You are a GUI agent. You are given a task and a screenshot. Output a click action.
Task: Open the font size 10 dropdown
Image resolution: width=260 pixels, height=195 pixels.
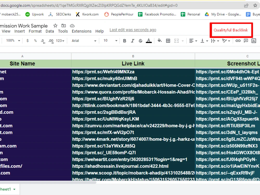pos(110,41)
